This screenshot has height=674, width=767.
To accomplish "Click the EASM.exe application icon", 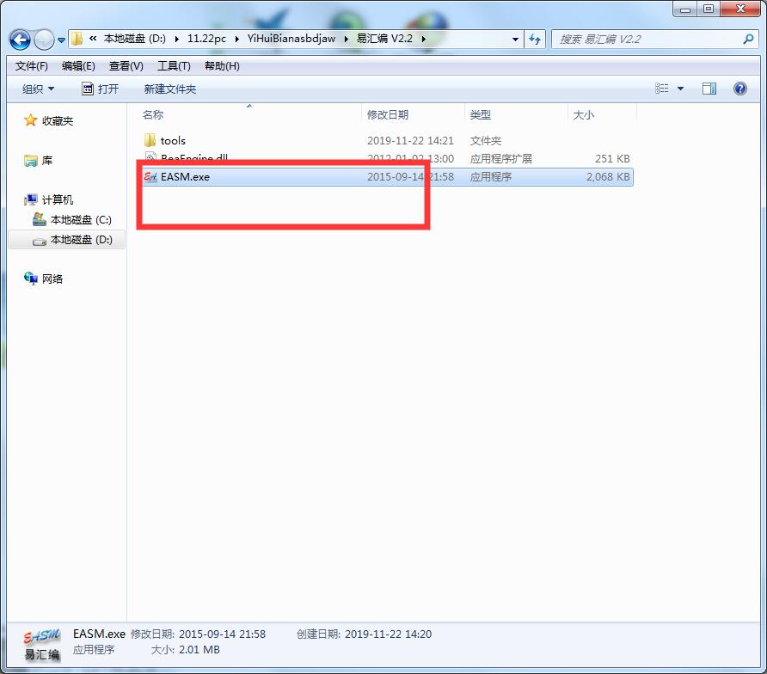I will [150, 176].
